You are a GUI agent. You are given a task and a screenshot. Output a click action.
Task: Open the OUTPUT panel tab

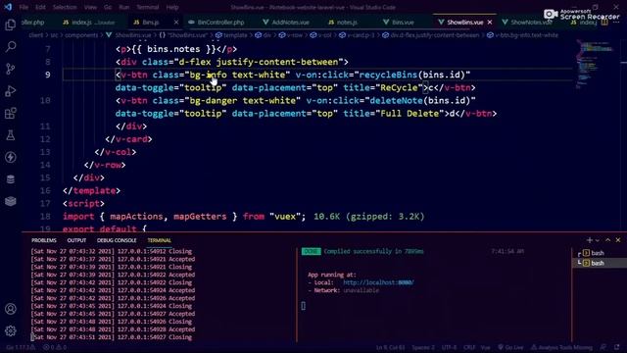tap(76, 240)
